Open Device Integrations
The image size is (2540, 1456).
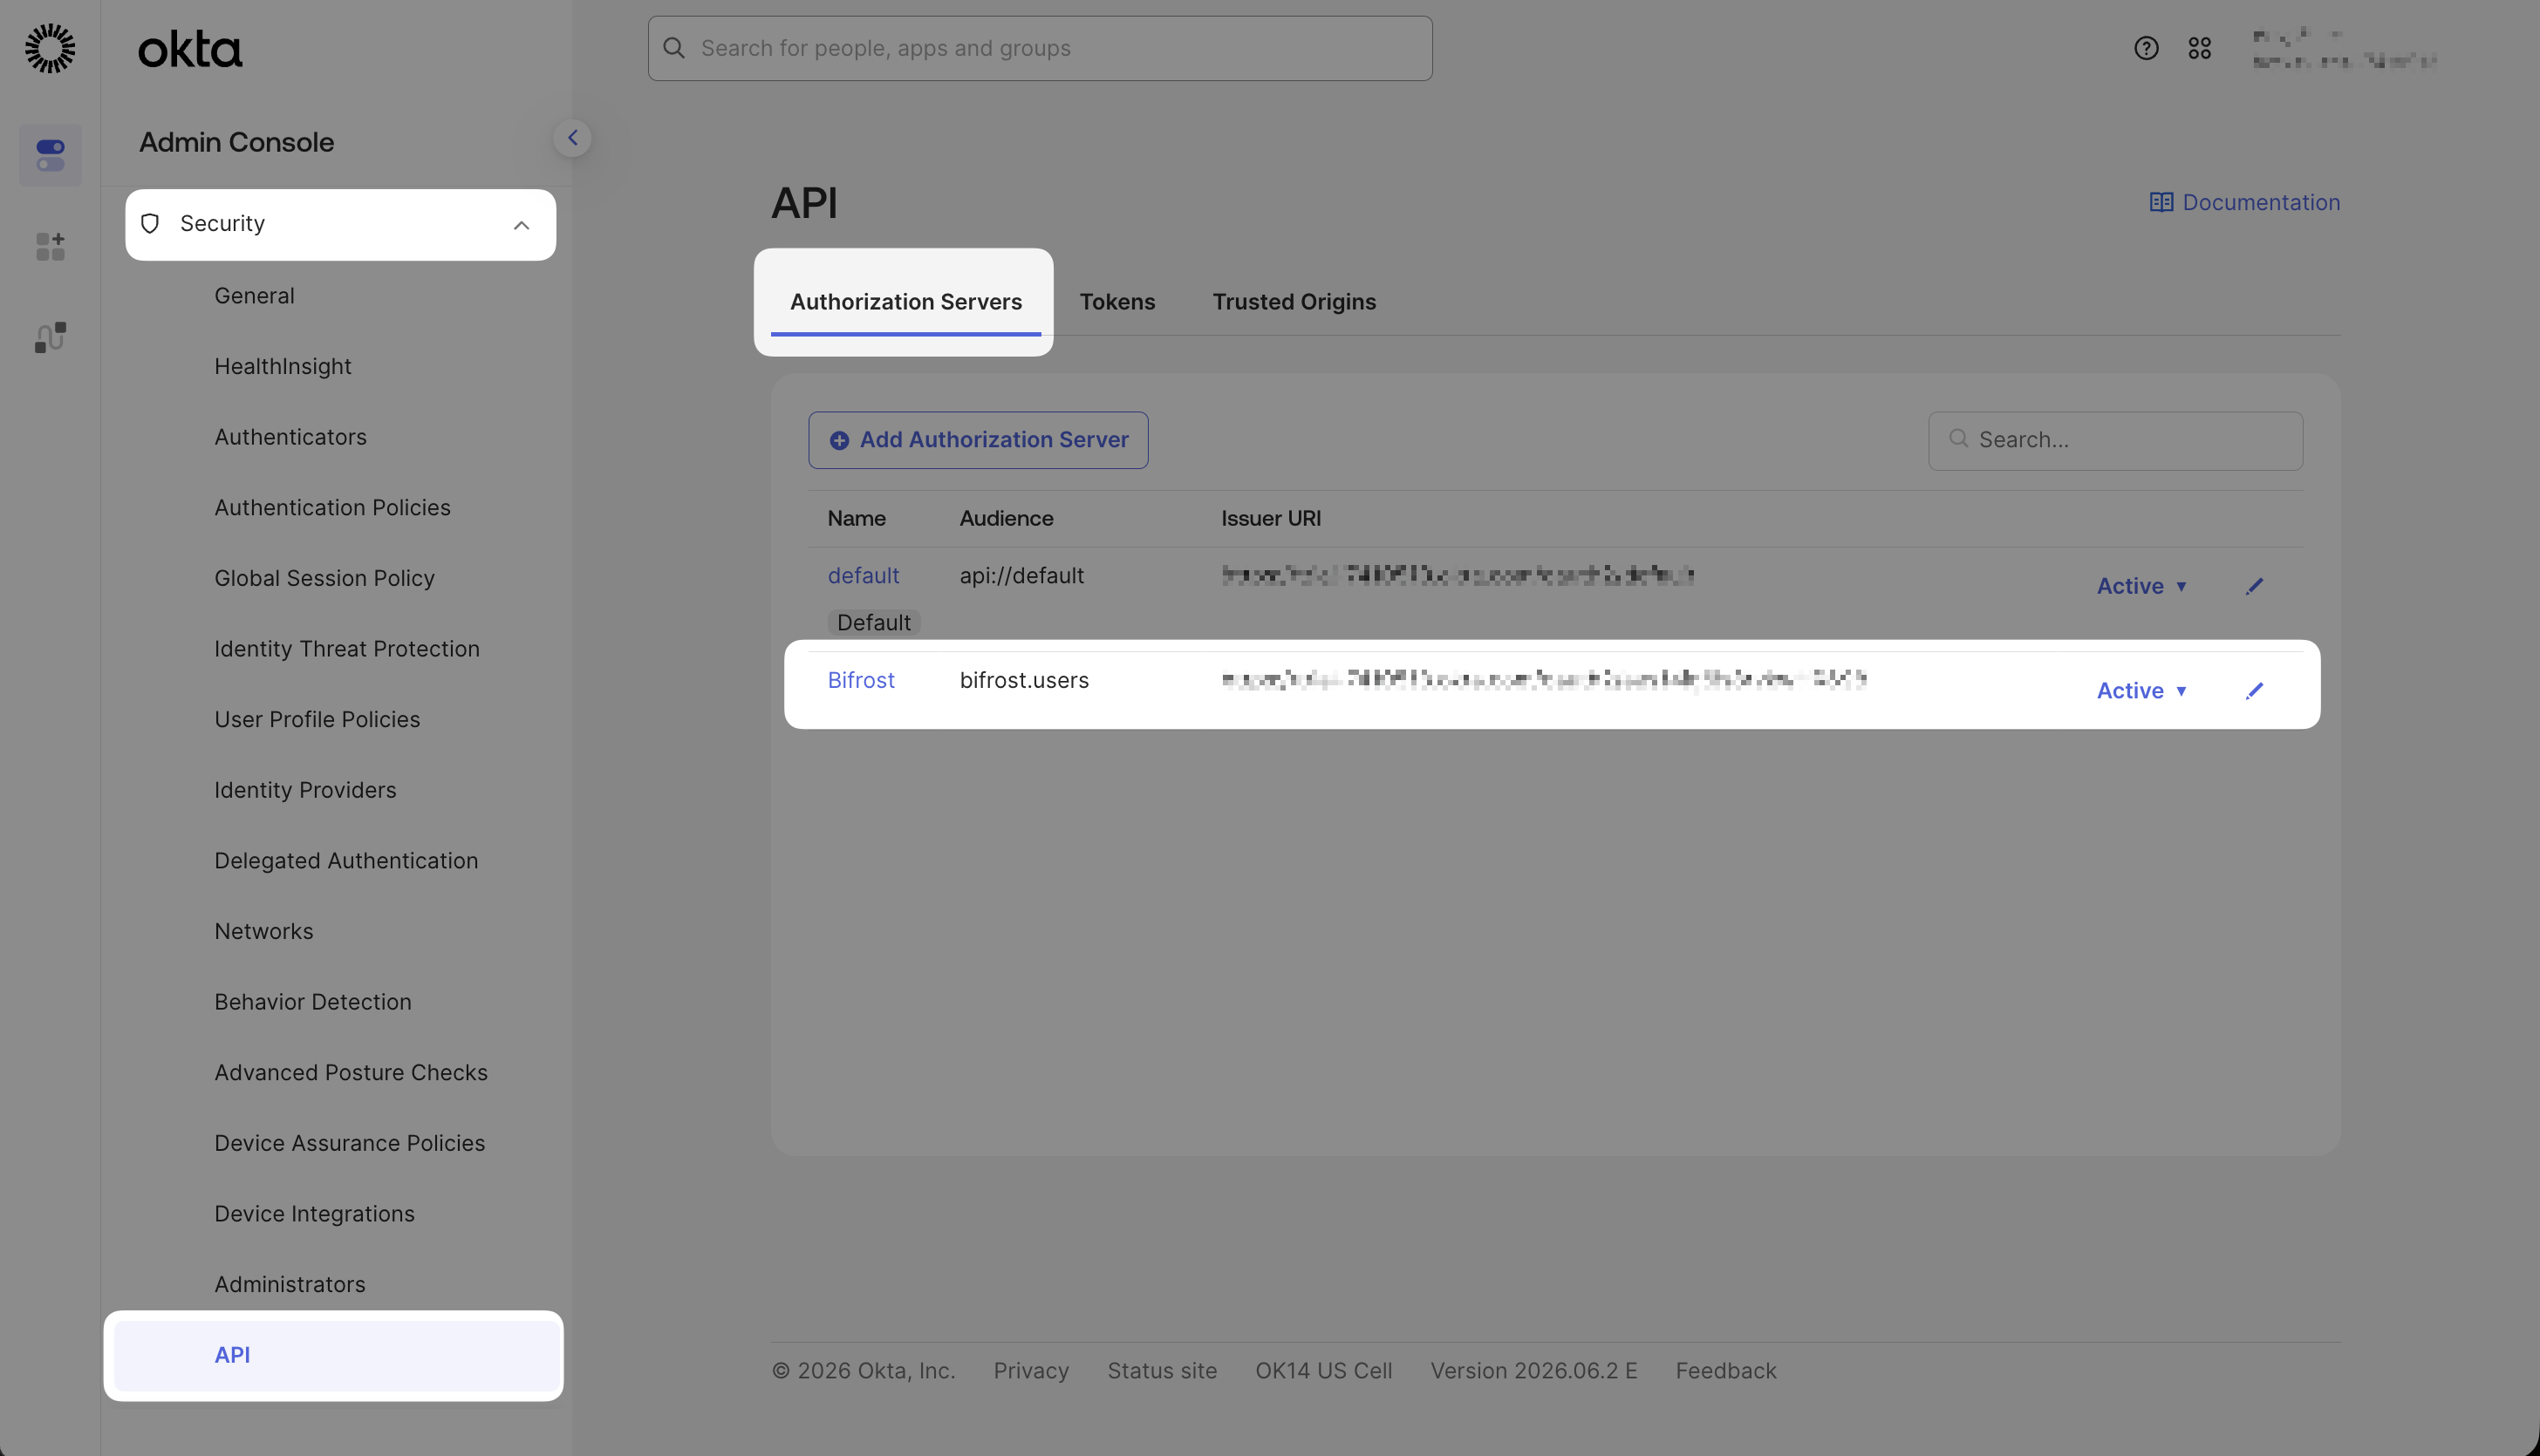(x=314, y=1214)
